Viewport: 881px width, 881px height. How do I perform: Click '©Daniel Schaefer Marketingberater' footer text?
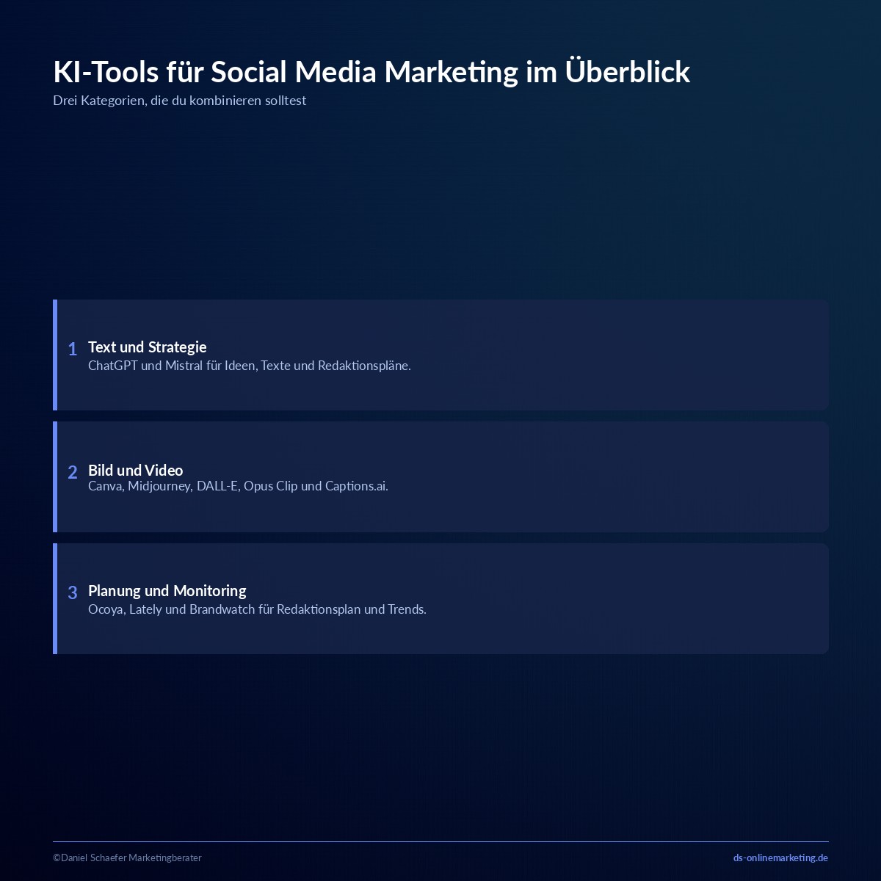[x=127, y=858]
